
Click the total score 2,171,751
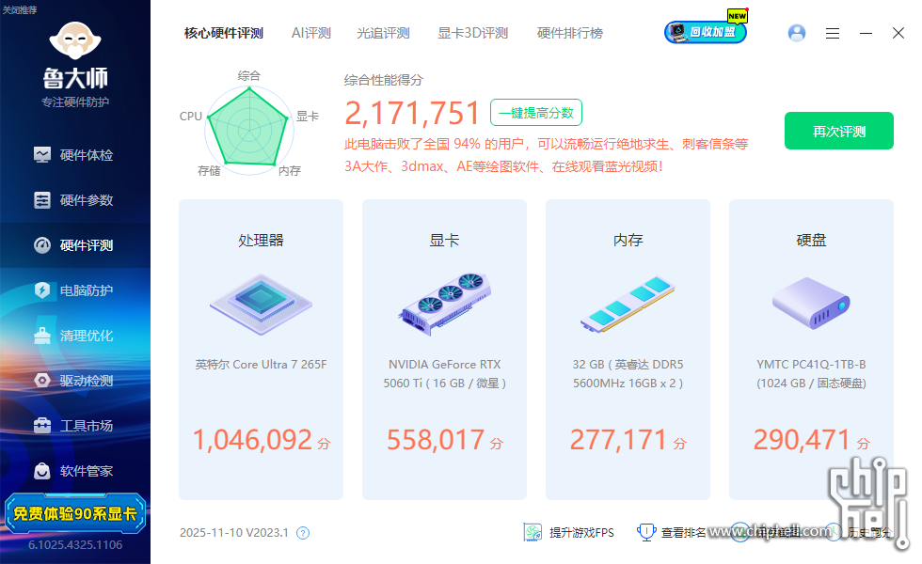click(412, 113)
